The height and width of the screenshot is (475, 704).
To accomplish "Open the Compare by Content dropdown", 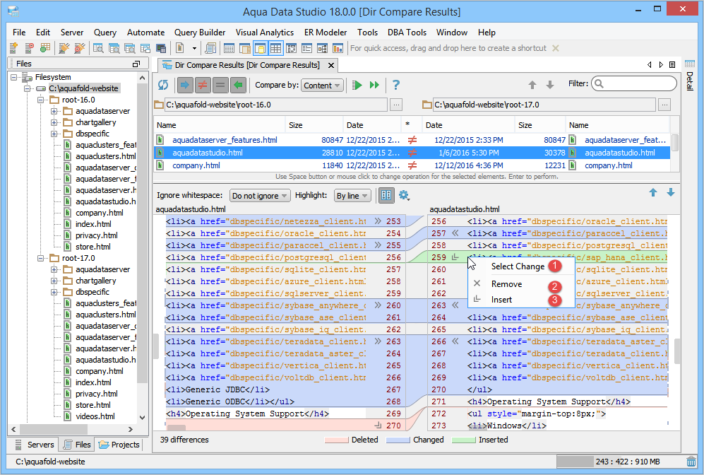I will [x=323, y=86].
